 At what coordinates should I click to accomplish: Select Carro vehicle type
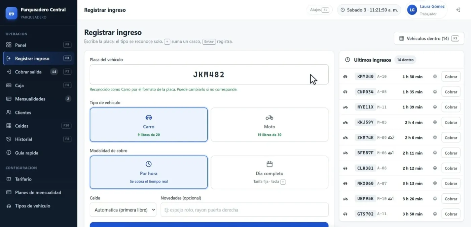pos(149,125)
